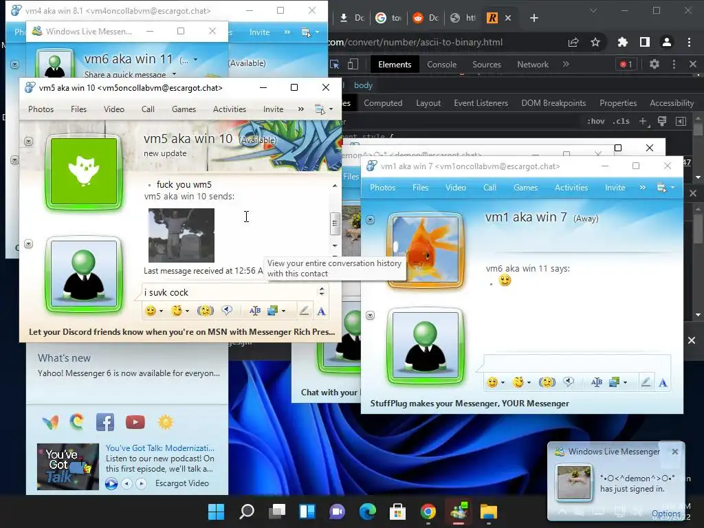Image resolution: width=704 pixels, height=528 pixels.
Task: Open wink picker in vm1 chat window
Action: click(x=518, y=382)
